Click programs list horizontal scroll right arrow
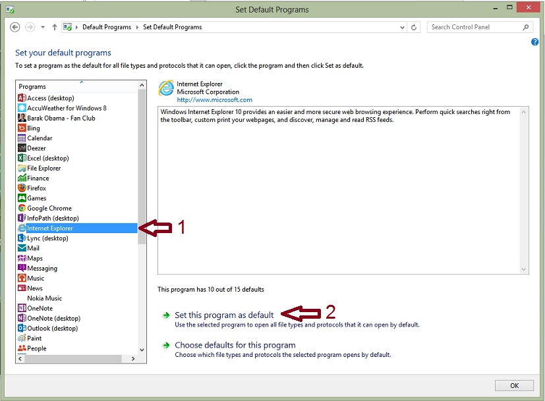The image size is (545, 401). pyautogui.click(x=133, y=359)
